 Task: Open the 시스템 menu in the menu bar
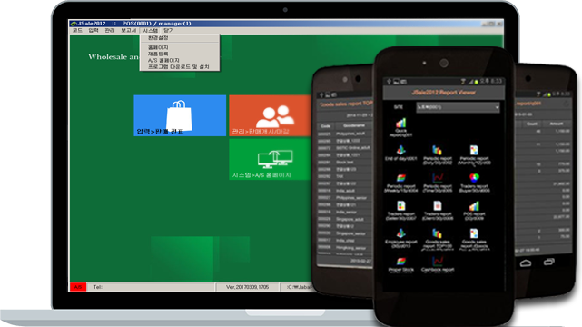point(151,31)
